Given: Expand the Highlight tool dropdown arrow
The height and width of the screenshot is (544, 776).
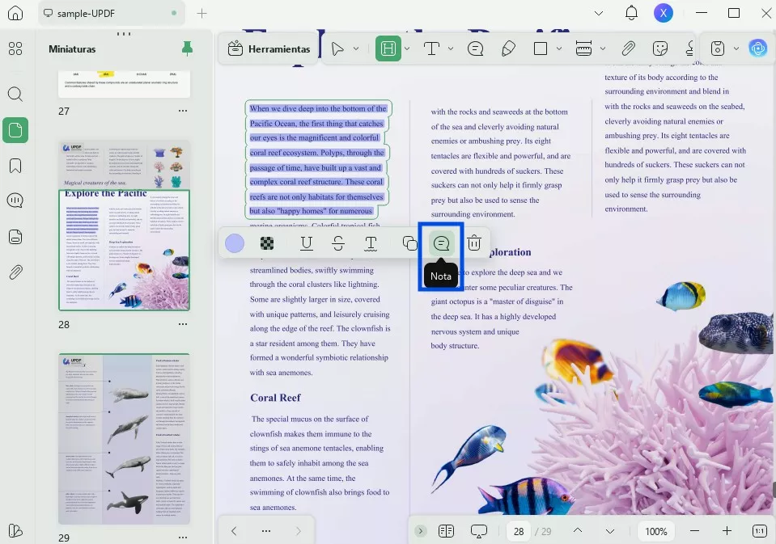Looking at the screenshot, I should 407,48.
